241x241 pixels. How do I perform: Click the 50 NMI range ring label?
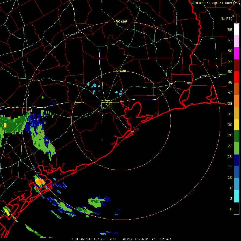(121, 71)
